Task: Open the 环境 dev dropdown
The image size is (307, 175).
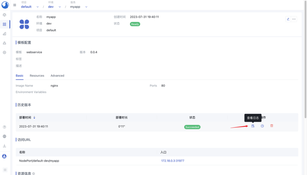Action: pyautogui.click(x=54, y=7)
